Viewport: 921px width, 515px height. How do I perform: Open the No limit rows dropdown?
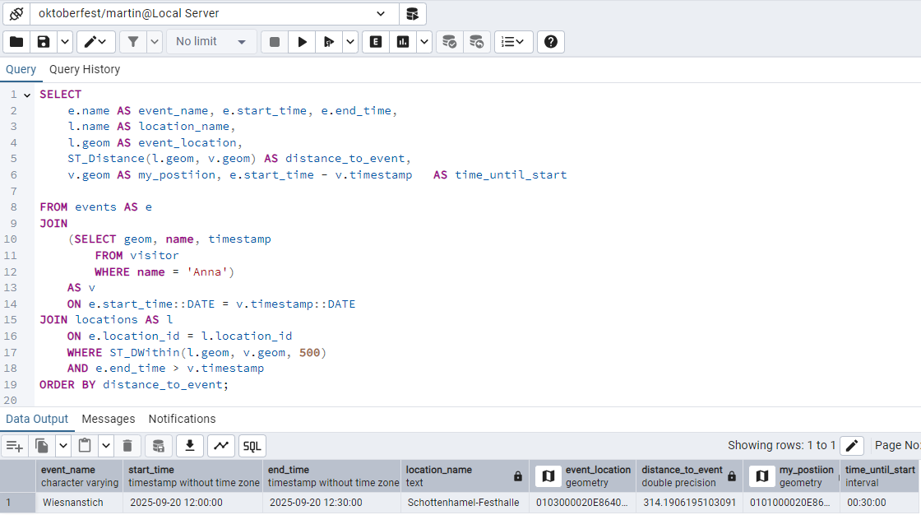(211, 42)
